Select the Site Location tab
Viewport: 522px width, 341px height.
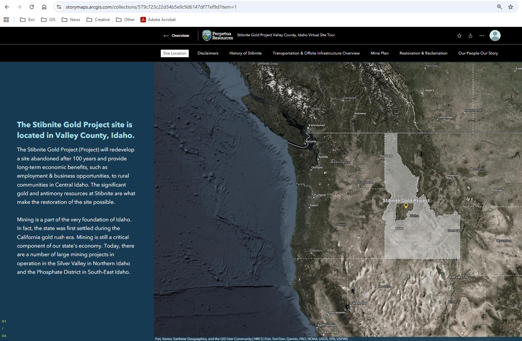click(175, 53)
